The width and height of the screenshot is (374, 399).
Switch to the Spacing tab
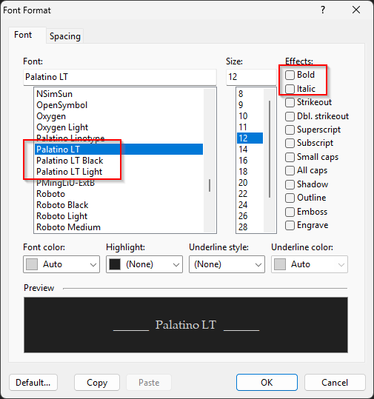(x=65, y=36)
